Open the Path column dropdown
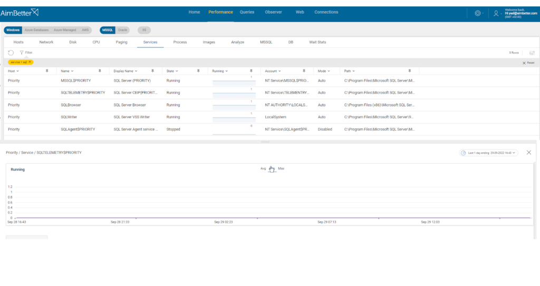The image size is (540, 286). click(353, 71)
